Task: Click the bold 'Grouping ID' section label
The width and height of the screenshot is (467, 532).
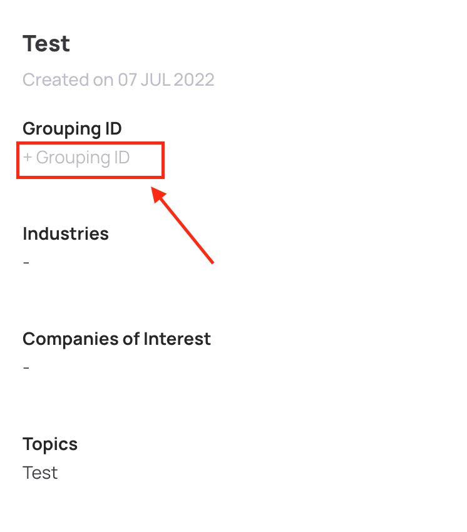Action: (72, 129)
